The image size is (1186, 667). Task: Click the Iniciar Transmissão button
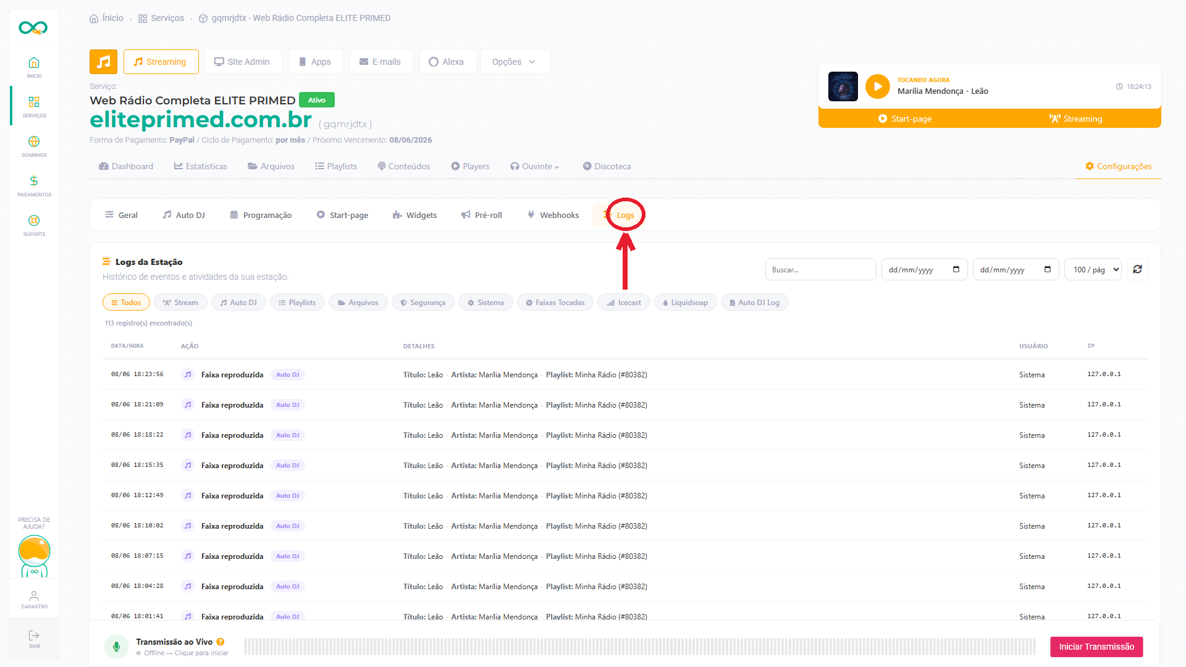[1096, 647]
